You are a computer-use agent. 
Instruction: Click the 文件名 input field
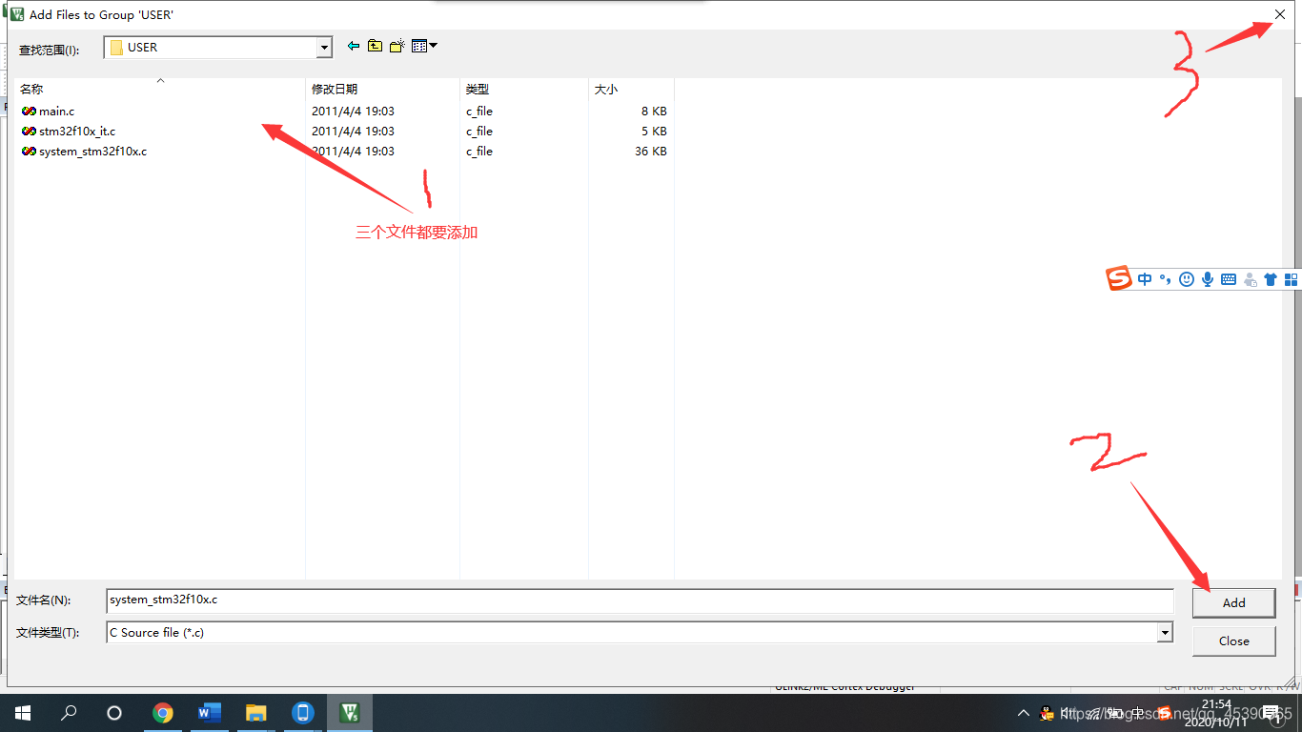pos(640,600)
